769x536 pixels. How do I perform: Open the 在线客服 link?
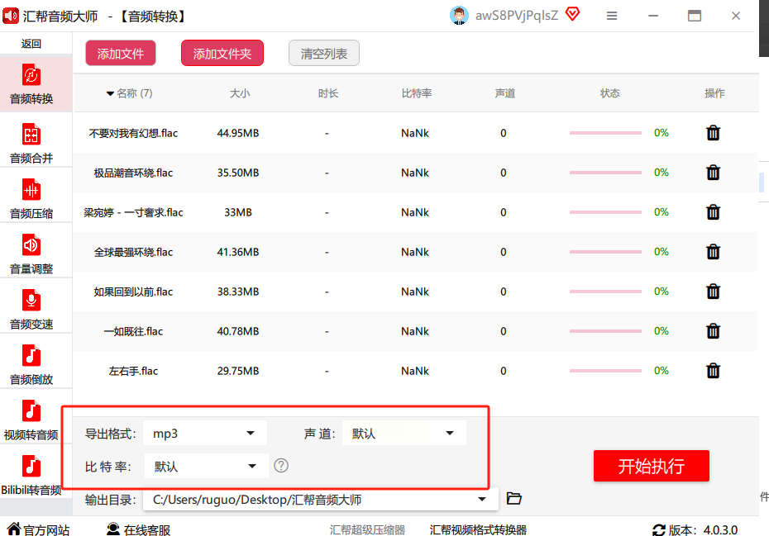coord(139,529)
